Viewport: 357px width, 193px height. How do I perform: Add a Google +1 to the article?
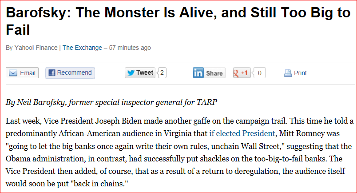point(242,73)
